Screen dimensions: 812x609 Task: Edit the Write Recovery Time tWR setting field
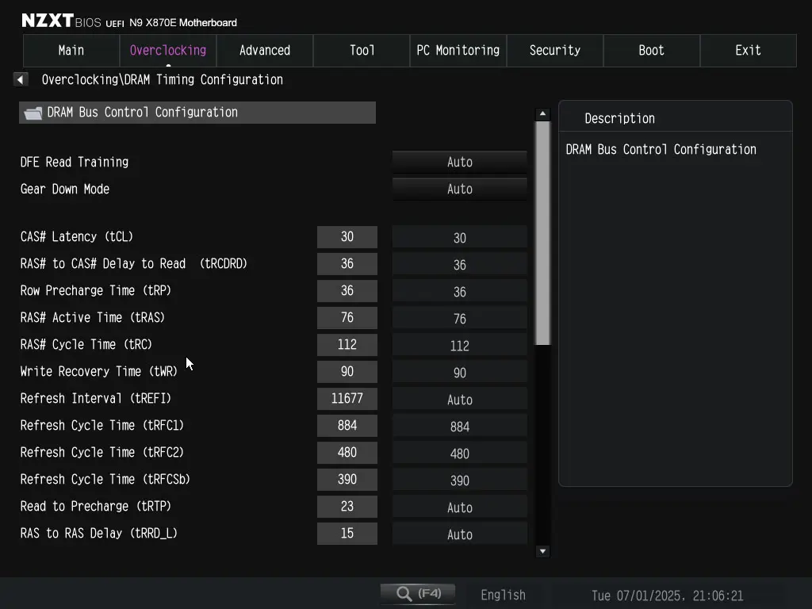(460, 373)
